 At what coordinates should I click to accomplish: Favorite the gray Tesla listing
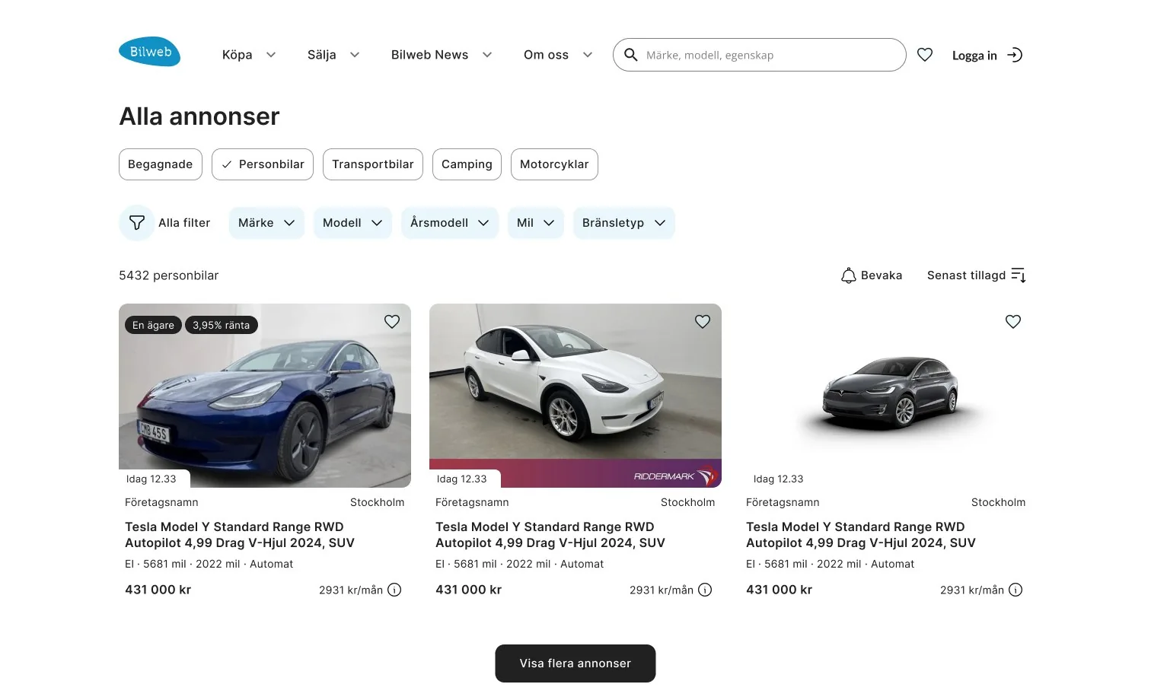[1013, 322]
